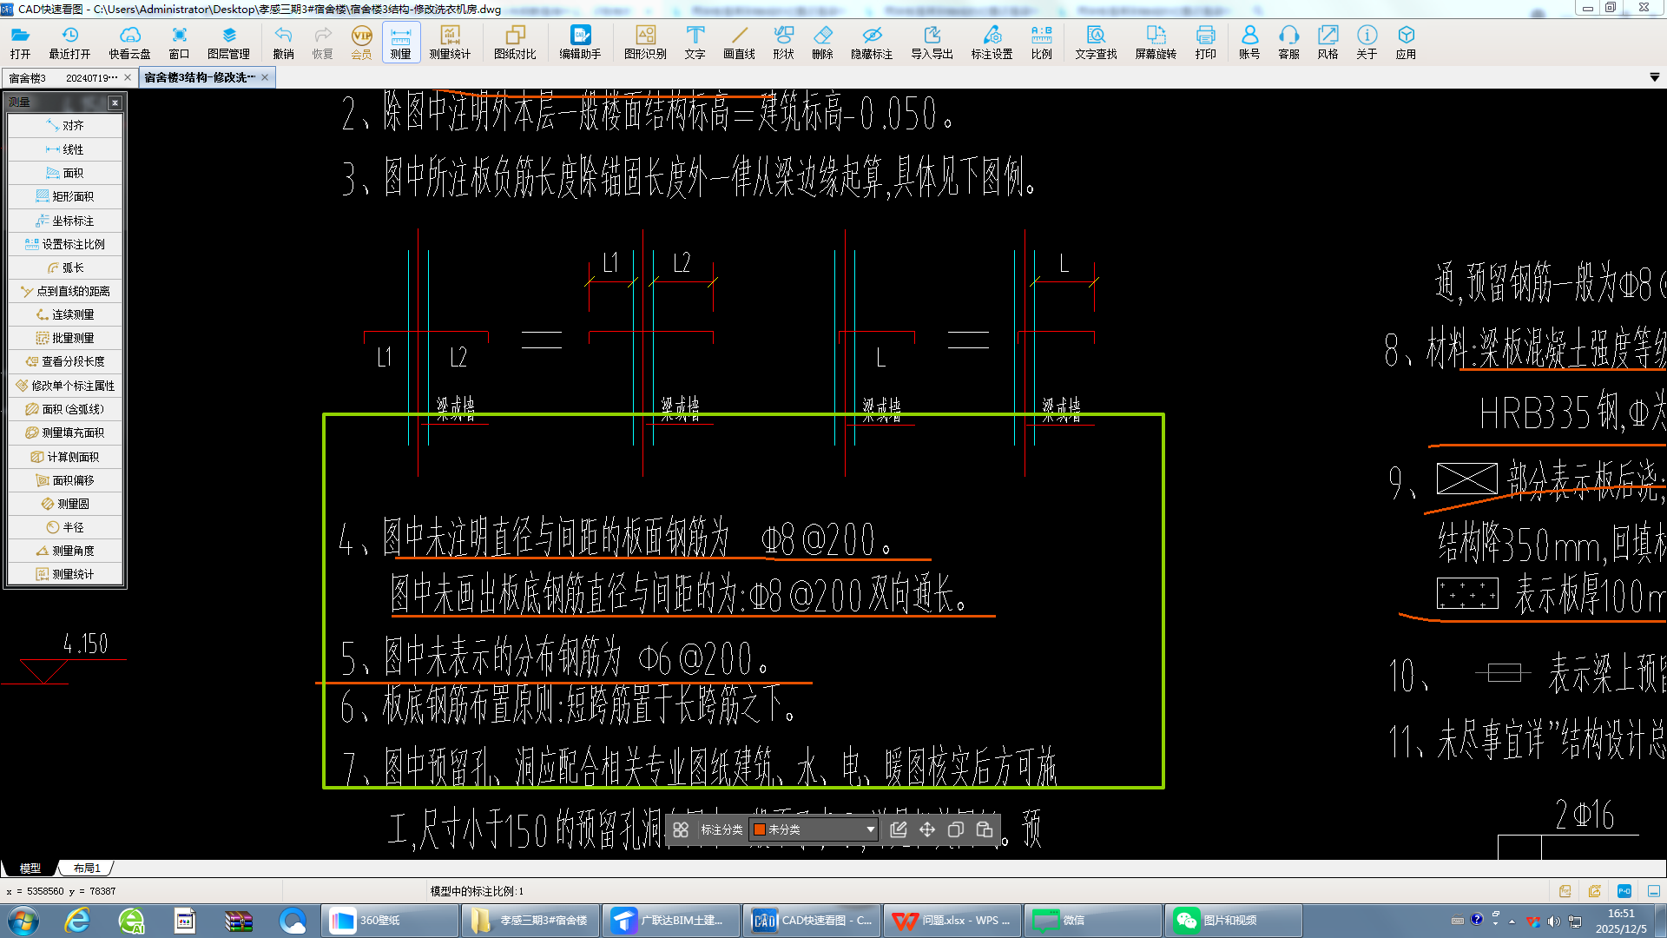This screenshot has height=938, width=1667.
Task: Click the edit icon in annotation toolbar
Action: (x=899, y=829)
